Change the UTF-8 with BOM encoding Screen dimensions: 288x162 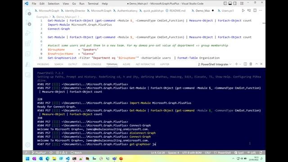tap(192, 153)
